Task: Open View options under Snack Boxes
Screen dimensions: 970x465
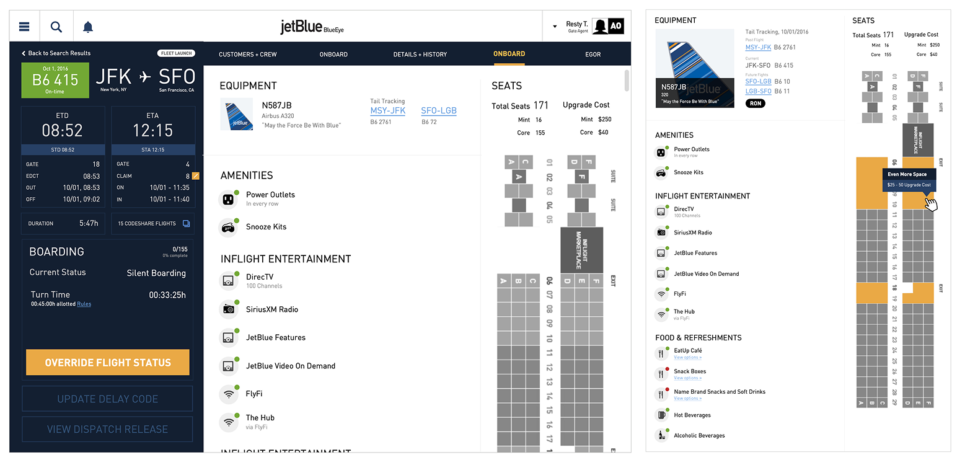Action: pos(688,378)
